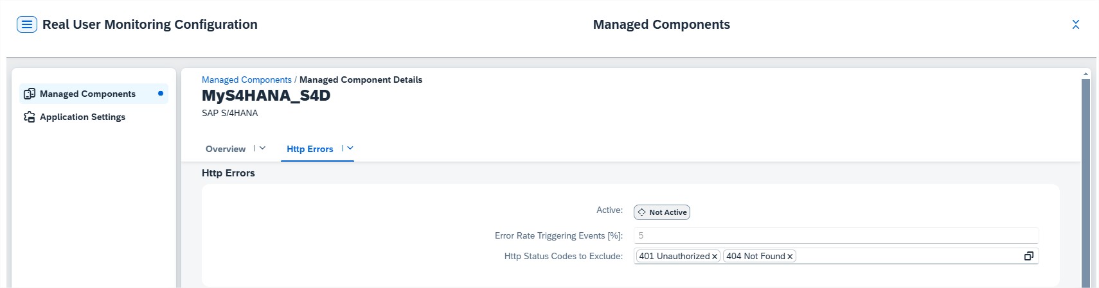
Task: Click the Application Settings sidebar icon
Action: coord(30,117)
